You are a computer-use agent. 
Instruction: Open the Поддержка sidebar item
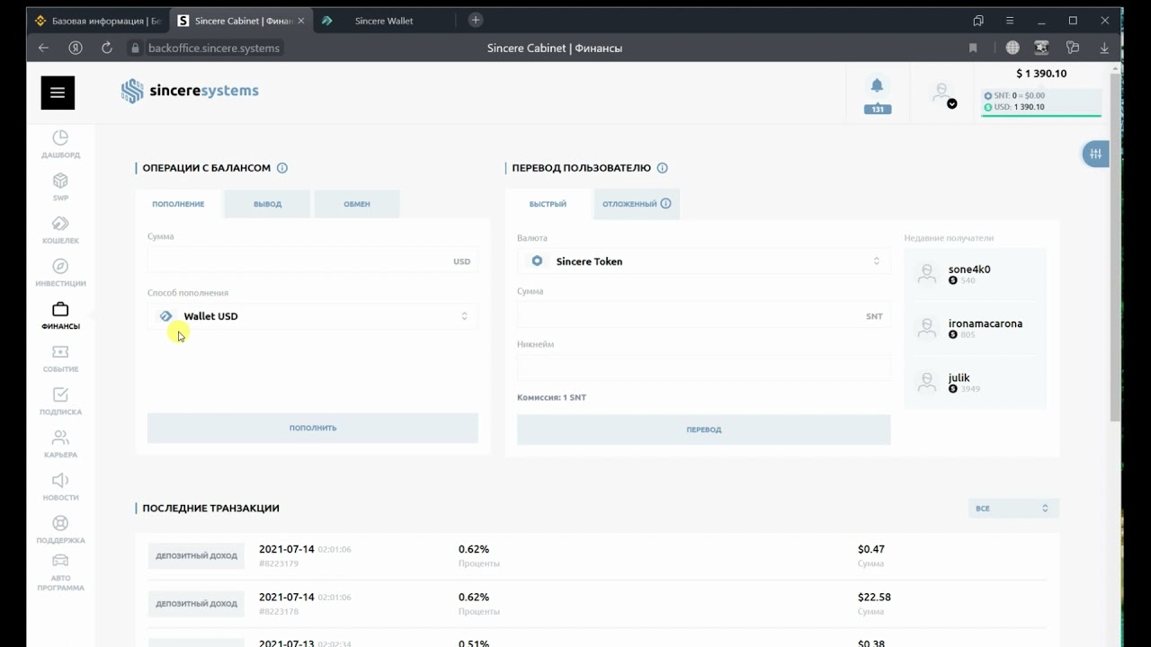60,529
